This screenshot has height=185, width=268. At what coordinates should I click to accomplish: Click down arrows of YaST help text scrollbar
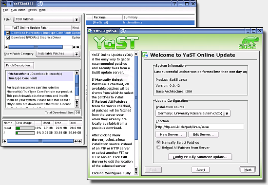(136, 171)
